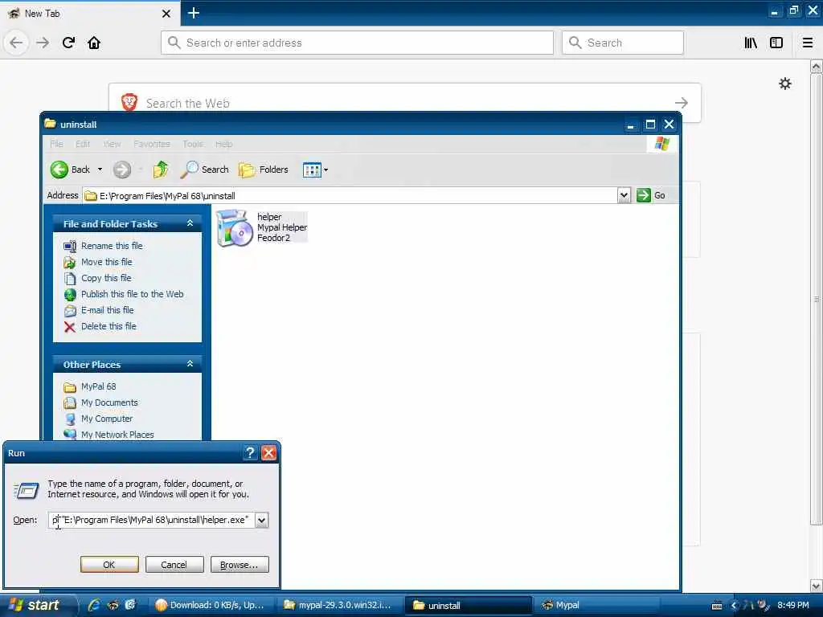Click the Go button beside Address bar
823x617 pixels.
pos(651,195)
